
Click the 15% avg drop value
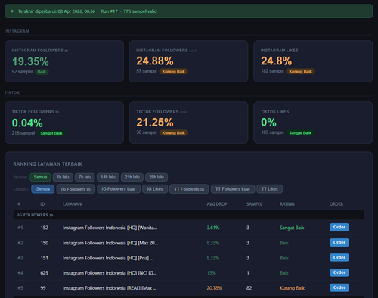tap(211, 273)
